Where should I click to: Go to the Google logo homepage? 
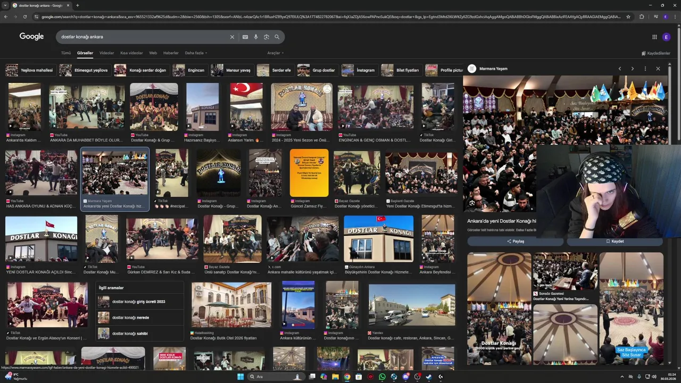tap(31, 37)
